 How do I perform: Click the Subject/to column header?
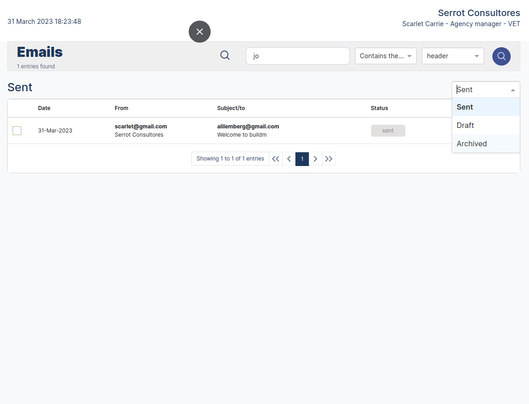(x=230, y=108)
